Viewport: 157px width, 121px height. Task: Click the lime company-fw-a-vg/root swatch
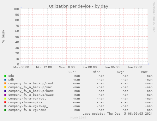point(5,99)
